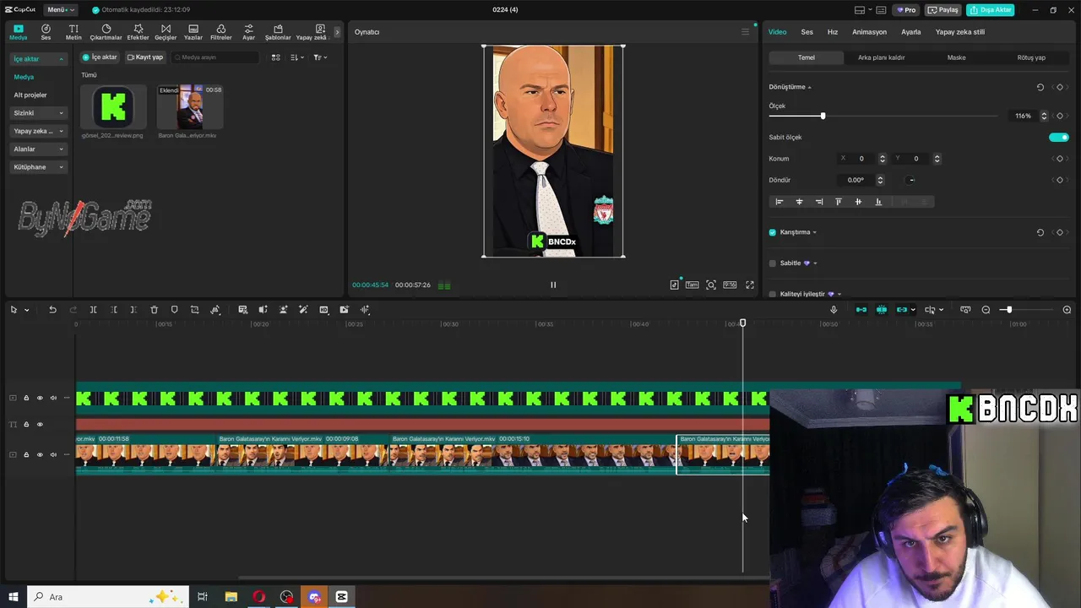Open the Arka planı kaldır sub-tab
Screen dimensions: 1081x608
coord(881,57)
